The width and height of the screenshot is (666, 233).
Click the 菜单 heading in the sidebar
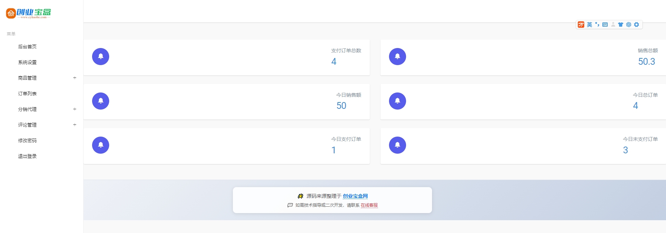click(x=11, y=34)
